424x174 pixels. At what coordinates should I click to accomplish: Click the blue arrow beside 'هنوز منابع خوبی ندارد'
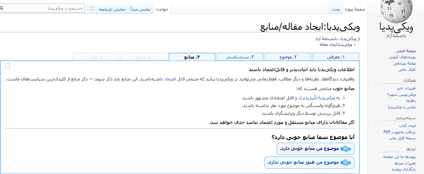click(x=346, y=162)
